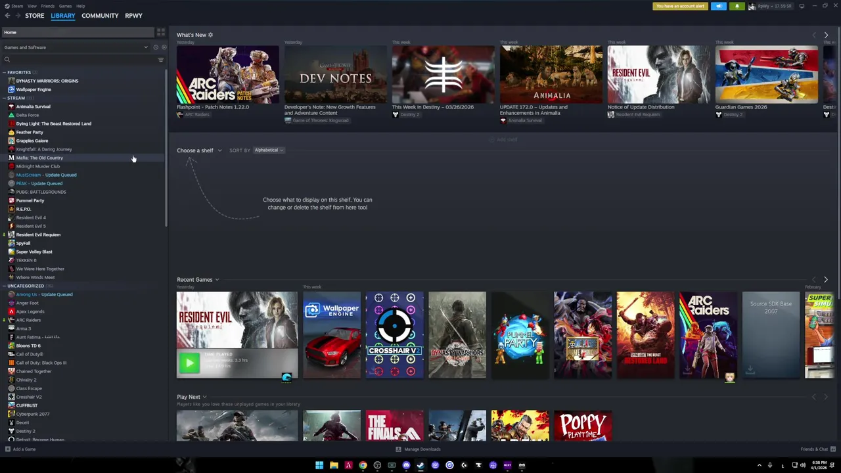841x473 pixels.
Task: Select Among Us - Update Queued entry
Action: pos(44,294)
